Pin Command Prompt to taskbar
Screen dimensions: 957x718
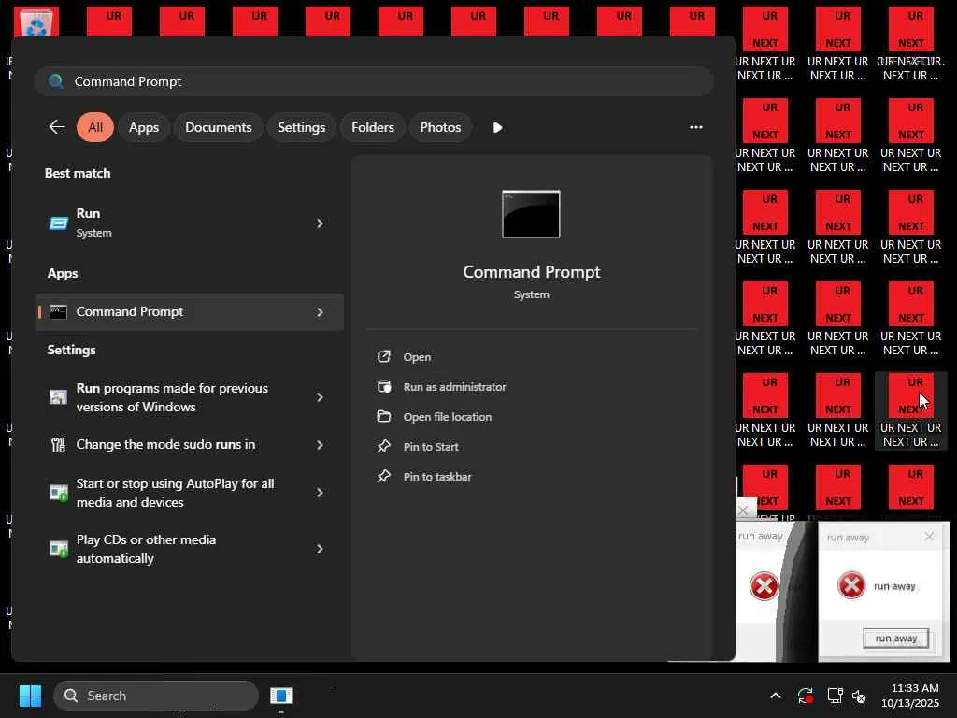(436, 477)
